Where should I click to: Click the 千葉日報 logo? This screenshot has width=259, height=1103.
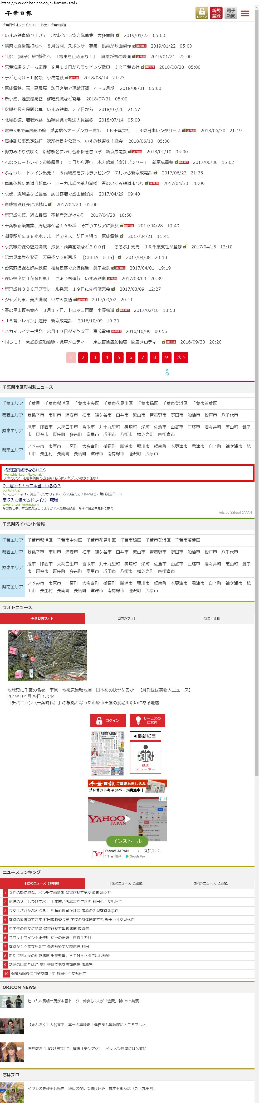(x=19, y=13)
